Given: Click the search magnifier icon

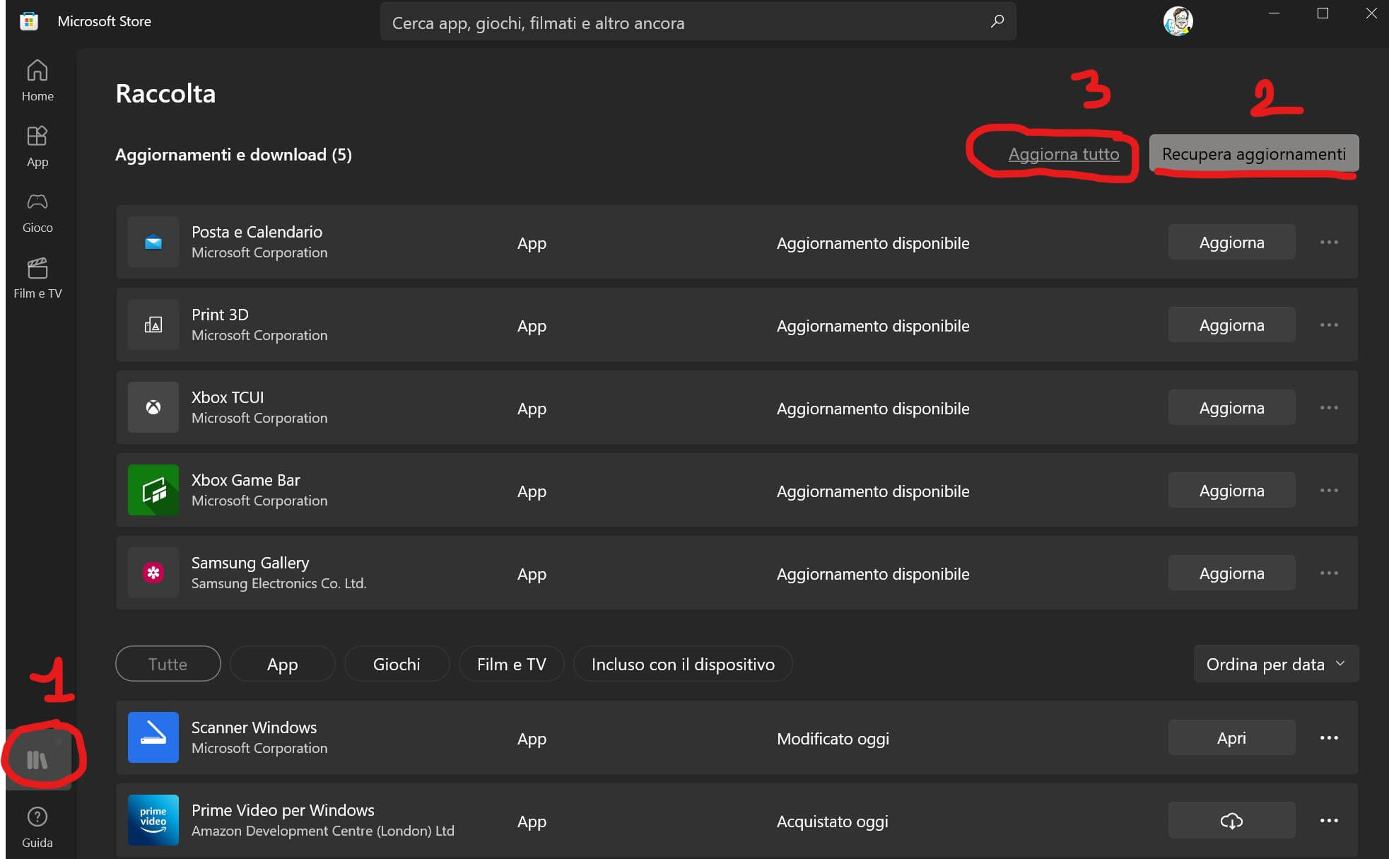Looking at the screenshot, I should click(x=997, y=22).
